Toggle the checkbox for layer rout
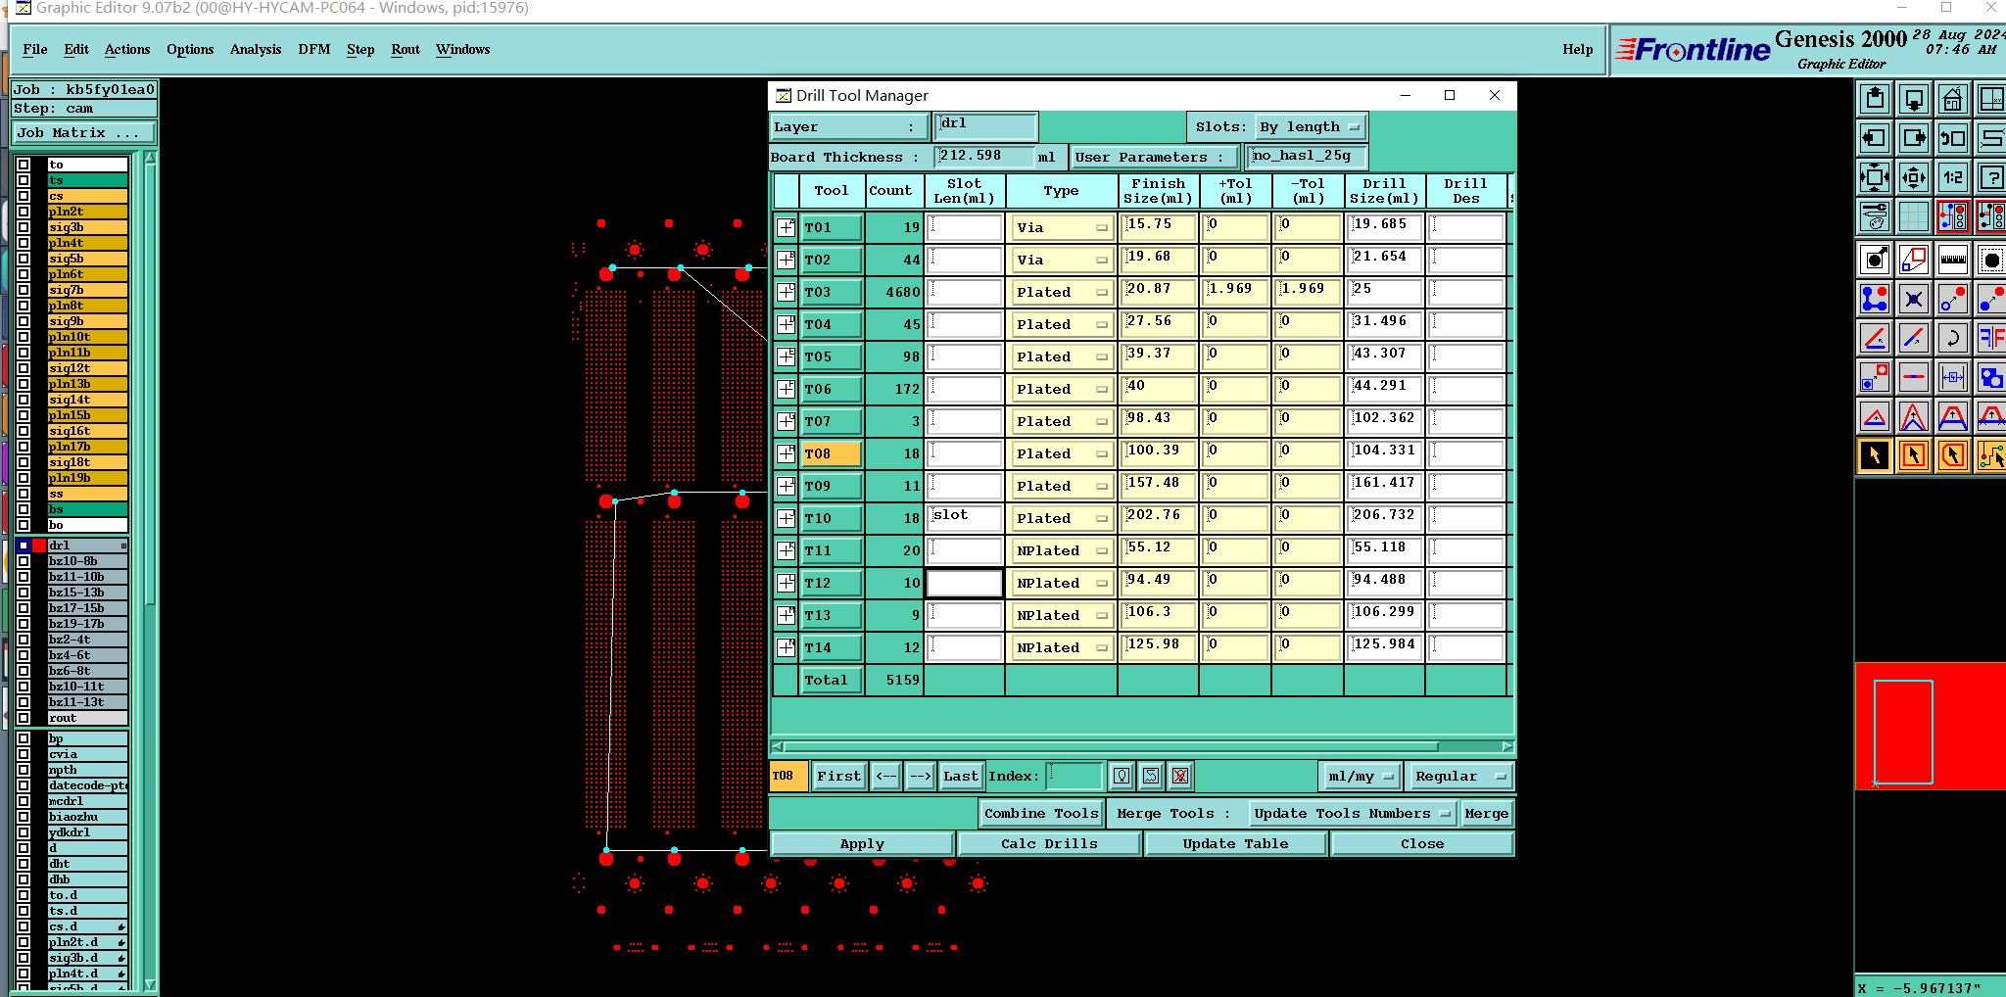 click(x=24, y=718)
